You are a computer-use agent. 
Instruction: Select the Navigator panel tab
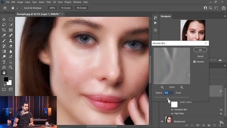click(166, 16)
